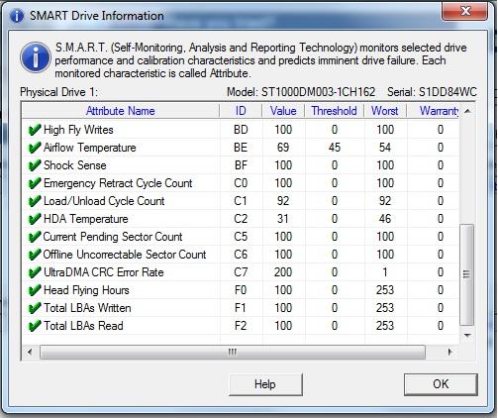The image size is (498, 418).
Task: Click the vertical scrollbar down arrow
Action: pos(467,336)
